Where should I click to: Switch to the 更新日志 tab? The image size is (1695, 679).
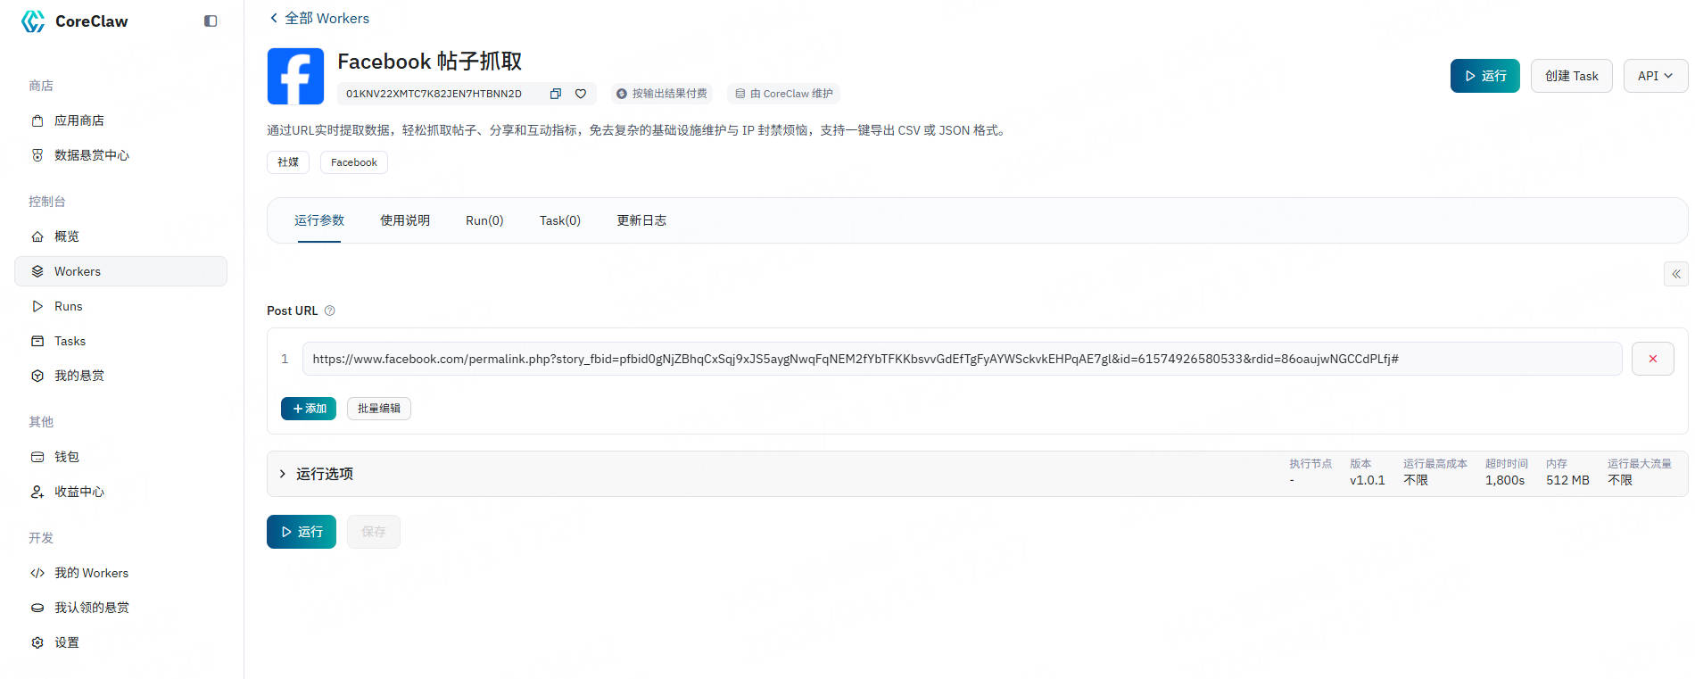click(x=641, y=220)
